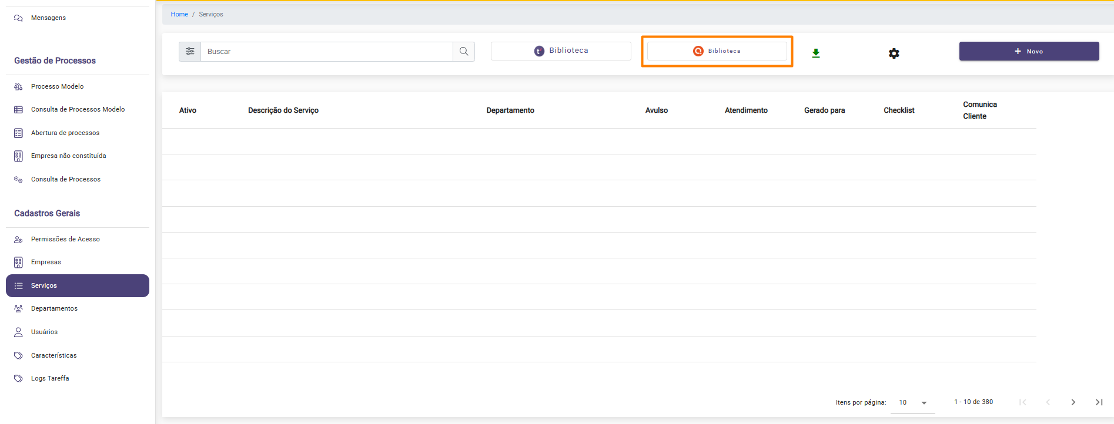Select Abertura de processos in sidebar
The width and height of the screenshot is (1114, 424).
click(x=65, y=133)
